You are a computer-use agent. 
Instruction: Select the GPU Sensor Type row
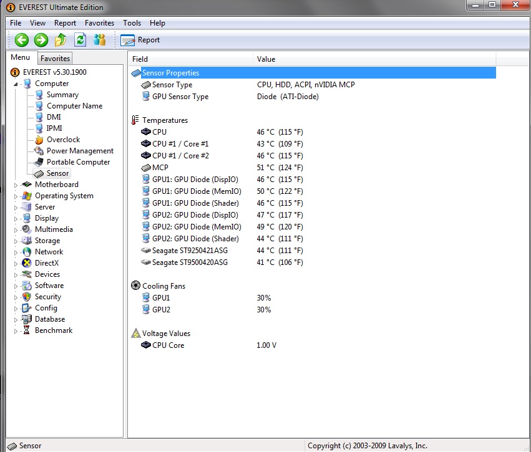click(313, 97)
